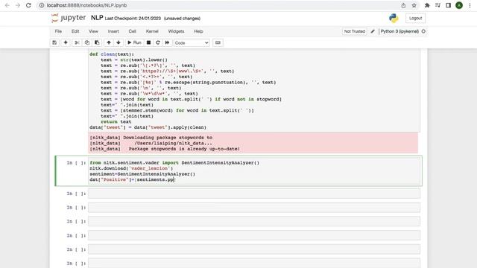Move selected cell down arrow
This screenshot has height=268, width=477.
click(119, 43)
